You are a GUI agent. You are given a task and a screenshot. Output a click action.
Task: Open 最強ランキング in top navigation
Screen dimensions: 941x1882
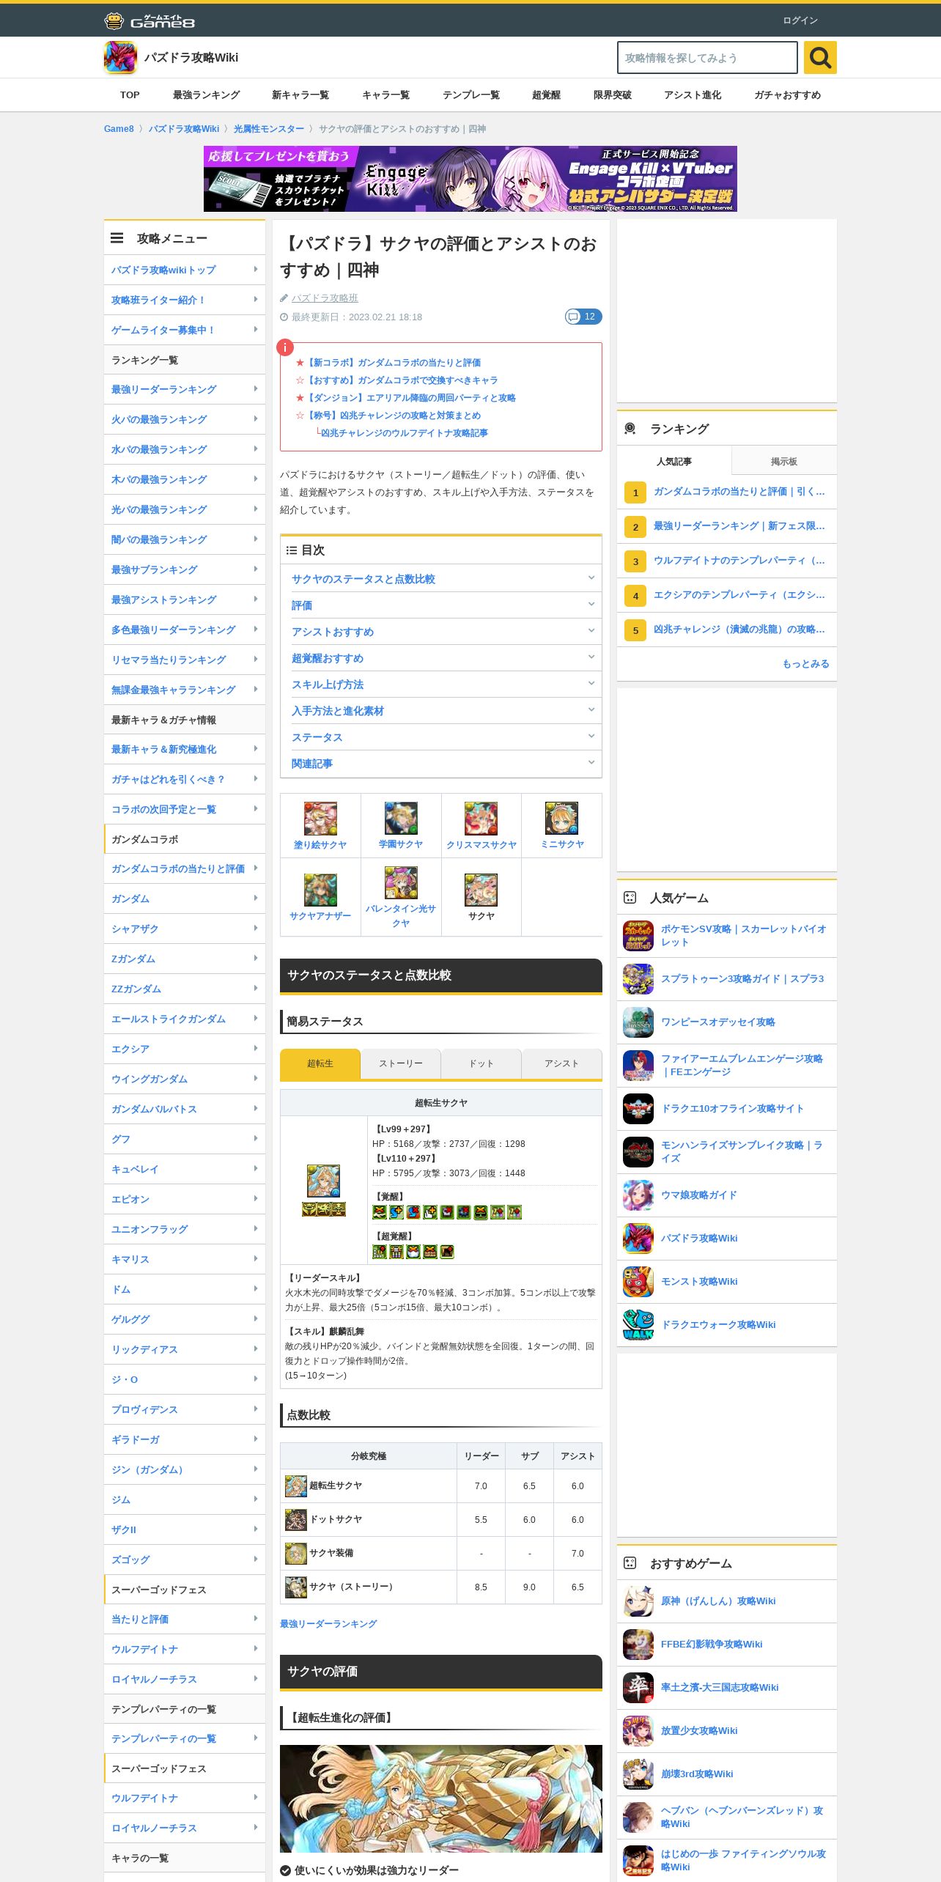tap(207, 95)
